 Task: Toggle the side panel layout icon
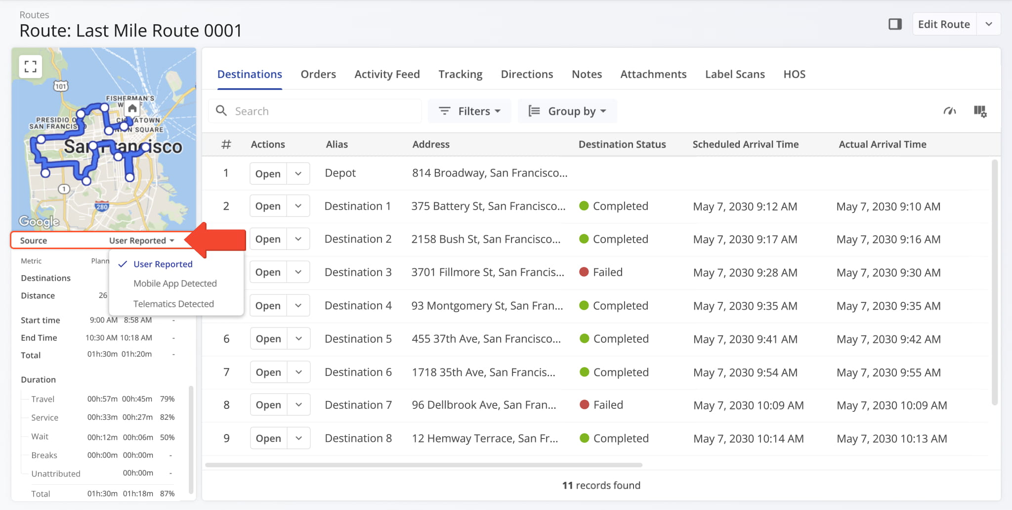click(x=895, y=24)
